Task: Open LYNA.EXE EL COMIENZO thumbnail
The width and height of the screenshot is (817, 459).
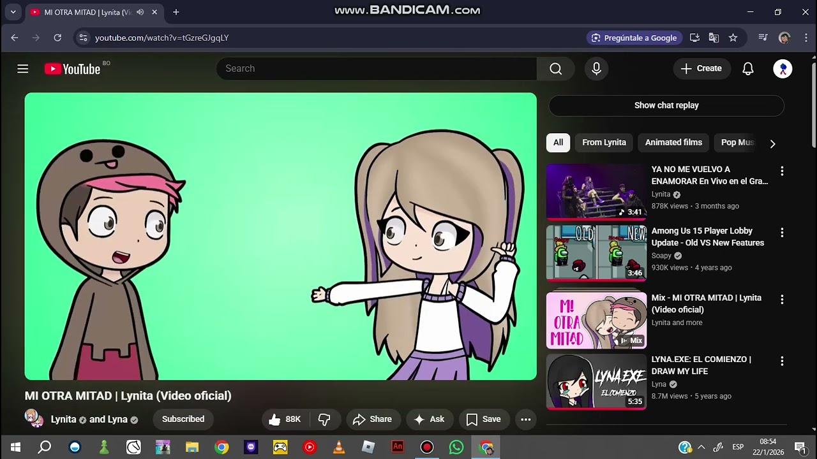Action: [596, 382]
